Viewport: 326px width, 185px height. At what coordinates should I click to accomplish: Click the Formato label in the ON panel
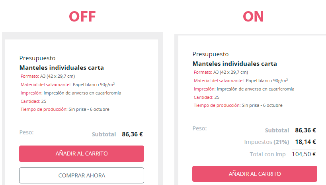point(203,72)
